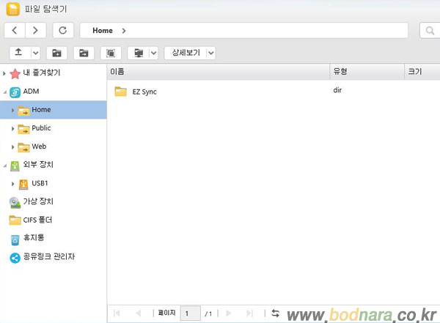Select the Web folder in sidebar

[39, 146]
